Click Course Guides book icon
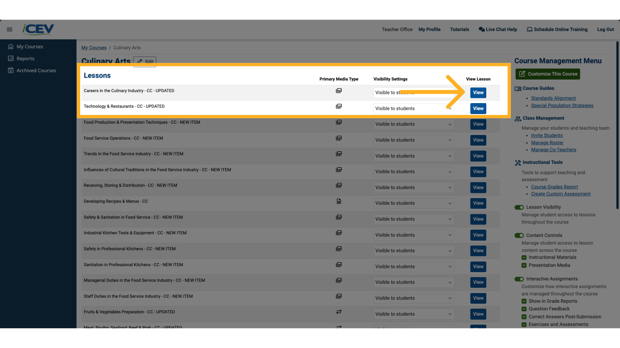Screen dimensions: 620x348 click(x=518, y=89)
